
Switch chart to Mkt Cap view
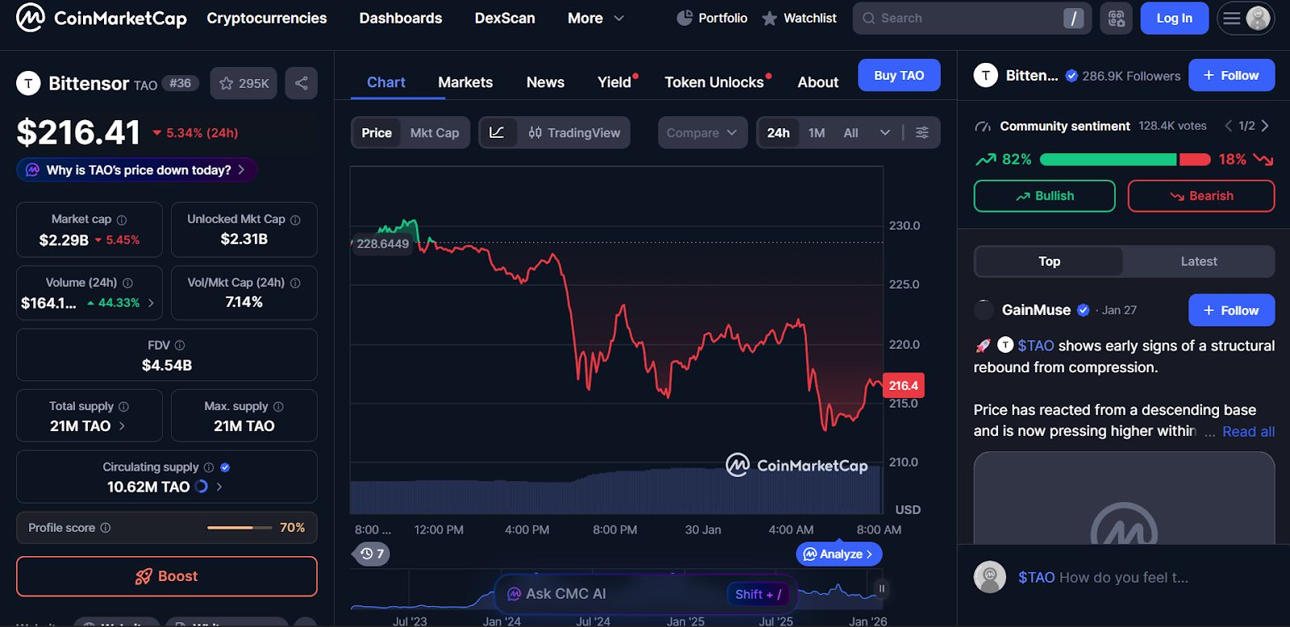coord(435,133)
